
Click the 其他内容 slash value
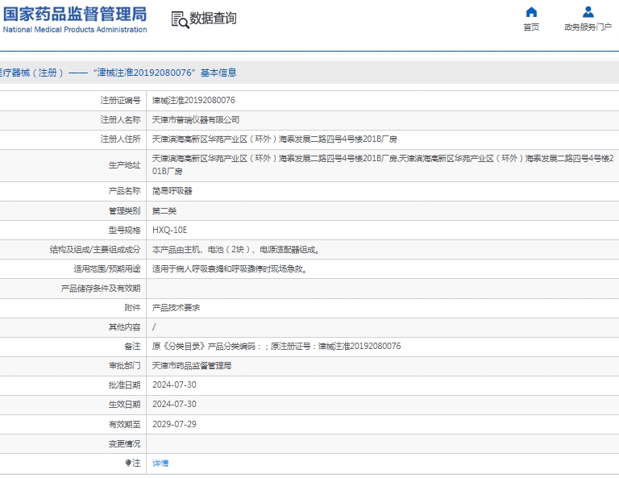tap(154, 326)
